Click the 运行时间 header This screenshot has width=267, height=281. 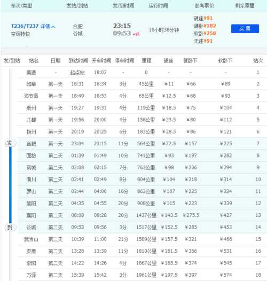158,6
